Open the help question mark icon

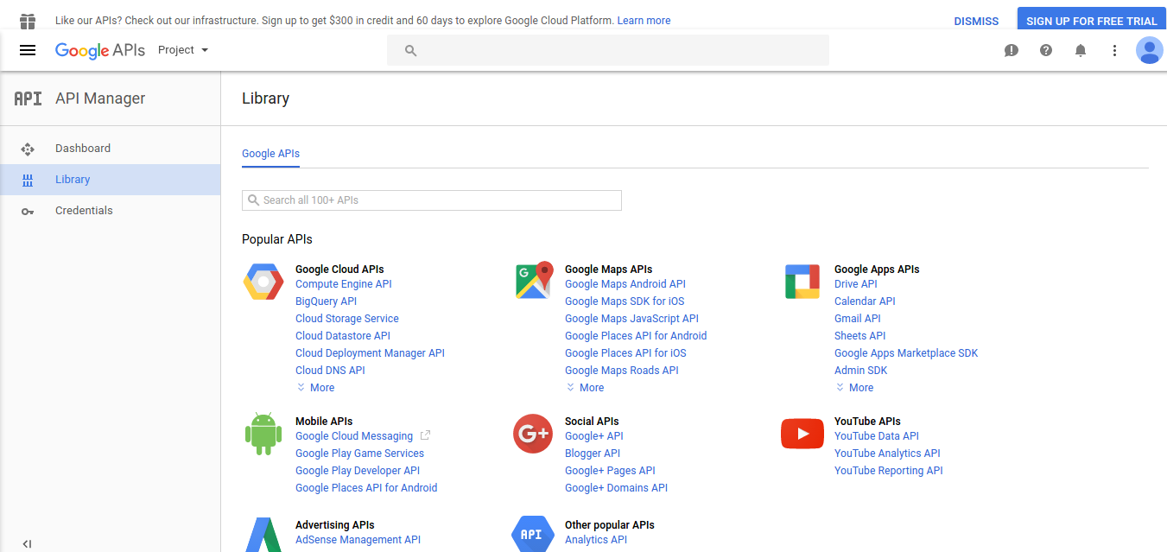click(1046, 51)
